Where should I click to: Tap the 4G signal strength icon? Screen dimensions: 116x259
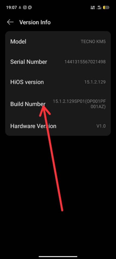coord(99,7)
